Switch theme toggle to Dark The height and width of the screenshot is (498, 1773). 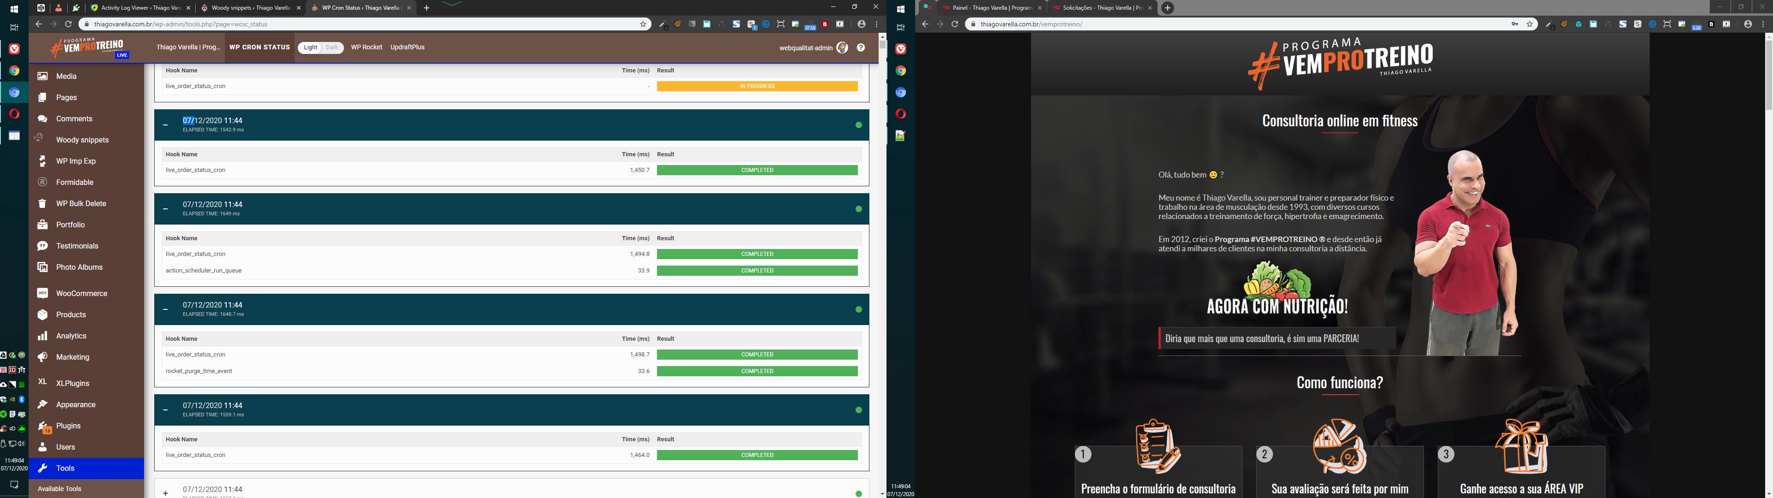point(332,48)
